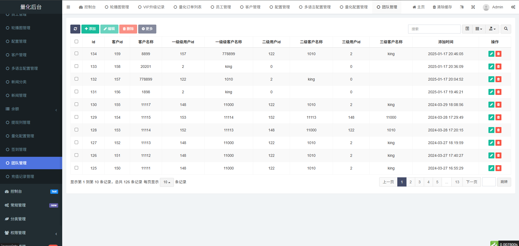This screenshot has height=246, width=519.
Task: Edit the row with Id 132
Action: 491,79
